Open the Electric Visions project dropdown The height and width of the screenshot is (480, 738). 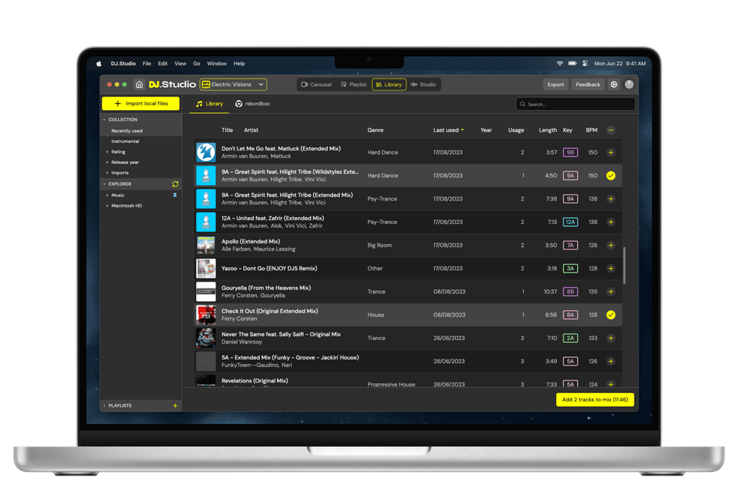[234, 85]
